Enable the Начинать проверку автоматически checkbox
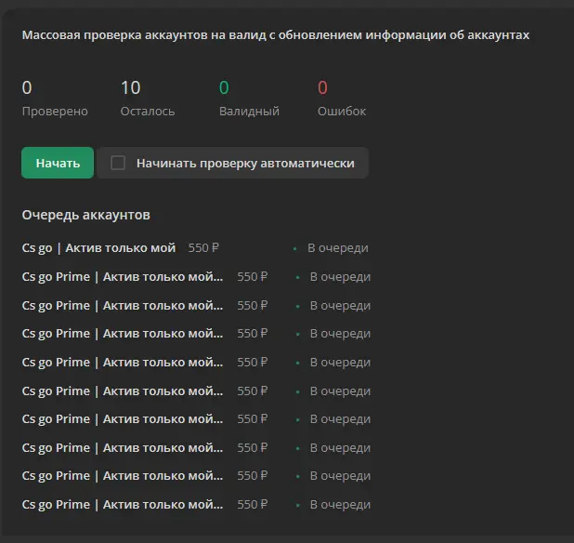The image size is (574, 543). [x=118, y=163]
